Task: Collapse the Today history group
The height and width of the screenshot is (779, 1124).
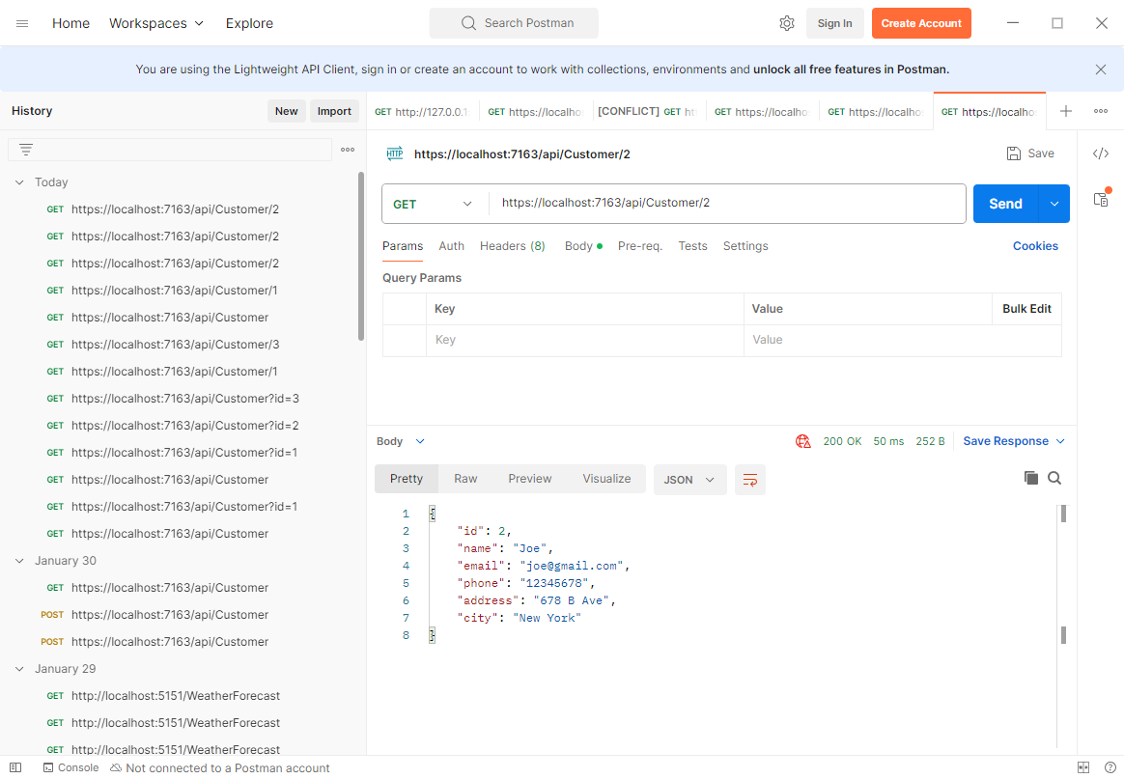Action: [x=19, y=182]
